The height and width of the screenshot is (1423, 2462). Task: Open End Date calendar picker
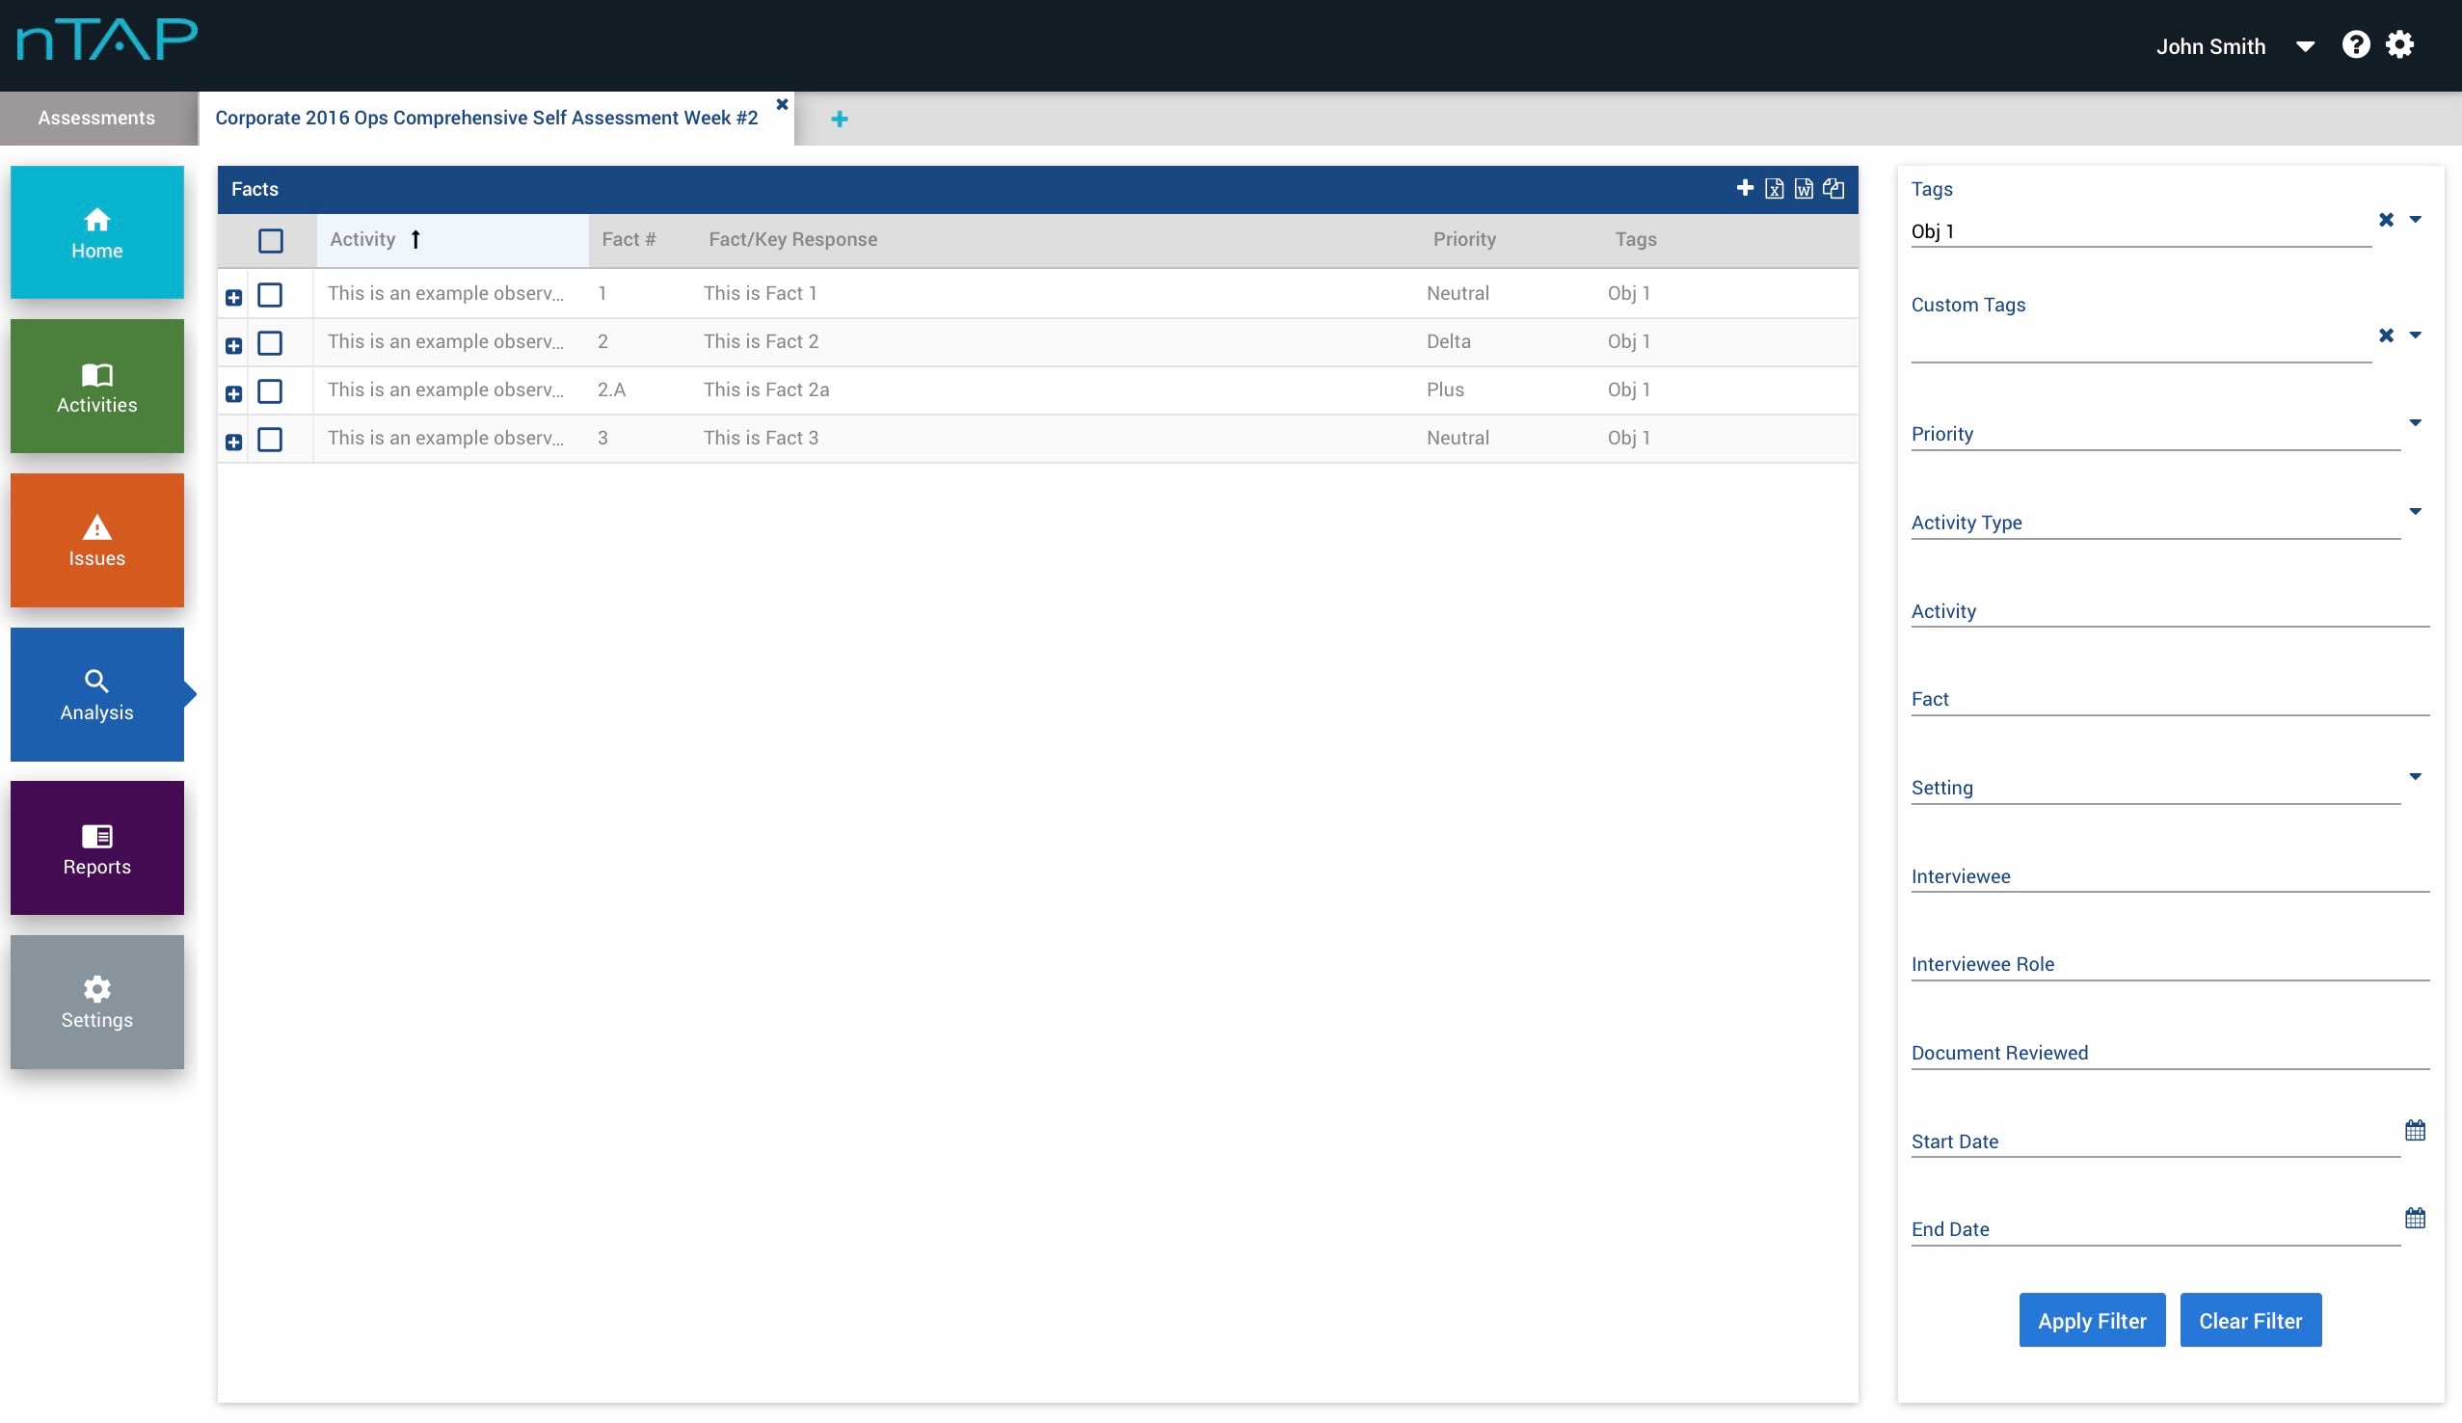(2414, 1219)
